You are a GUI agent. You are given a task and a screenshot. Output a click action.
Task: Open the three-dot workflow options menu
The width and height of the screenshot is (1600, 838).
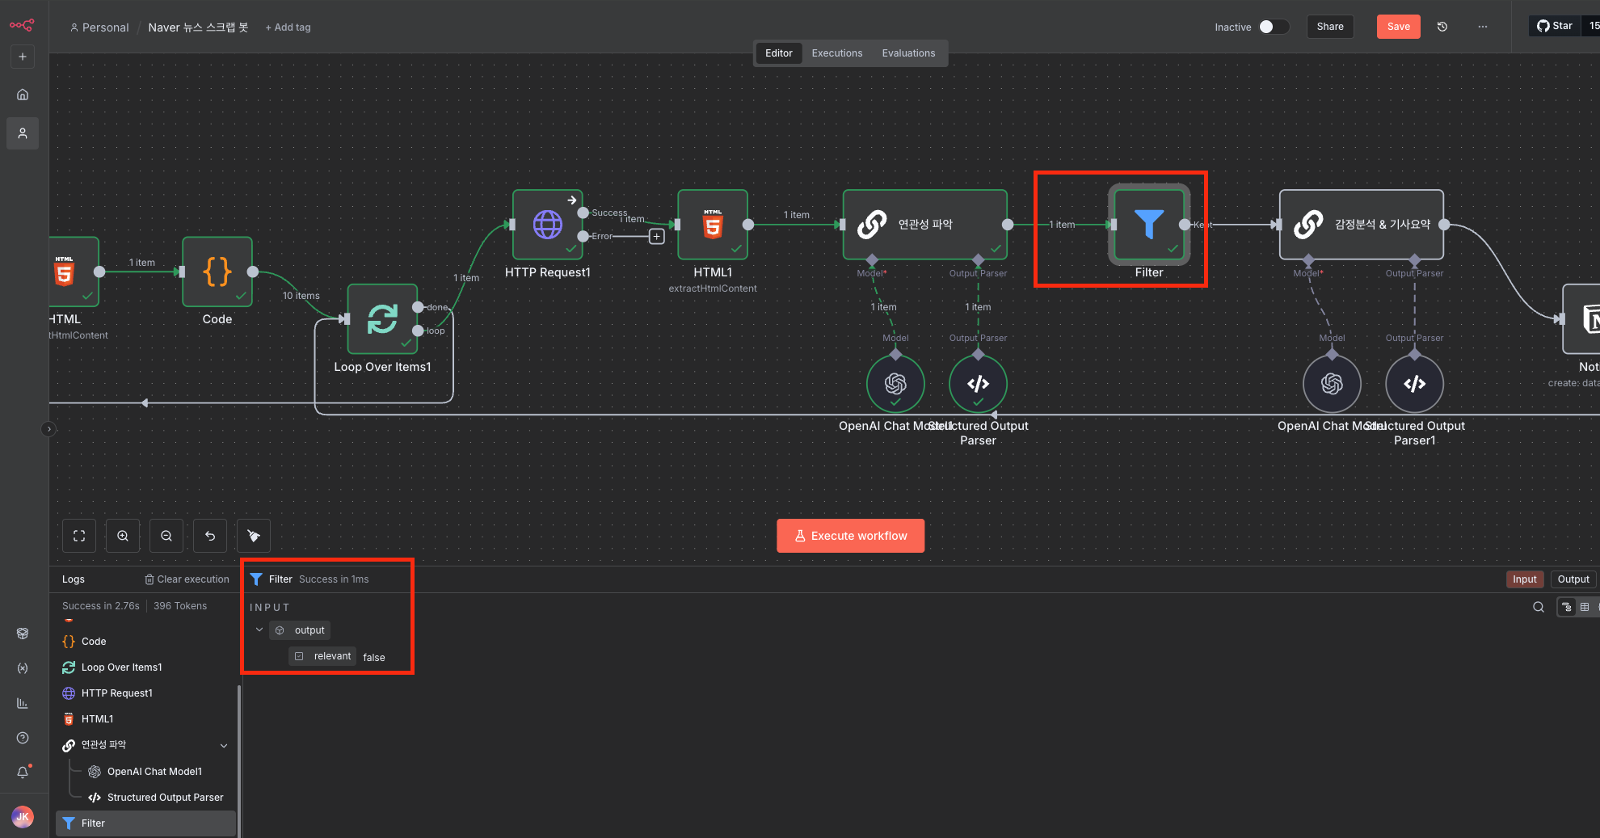(1483, 27)
